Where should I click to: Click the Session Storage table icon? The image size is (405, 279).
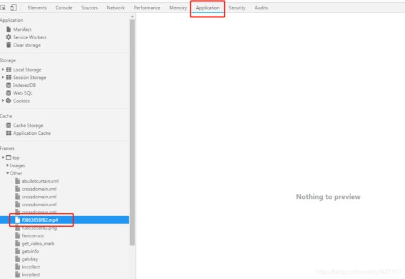[x=9, y=77]
